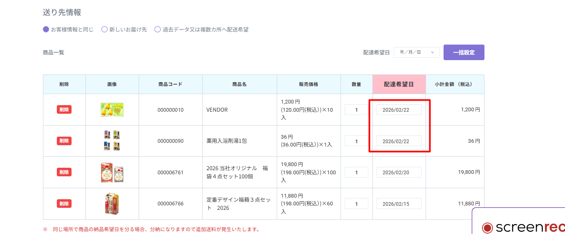
Task: Open the 2026/02/20 delivery date field
Action: click(399, 172)
